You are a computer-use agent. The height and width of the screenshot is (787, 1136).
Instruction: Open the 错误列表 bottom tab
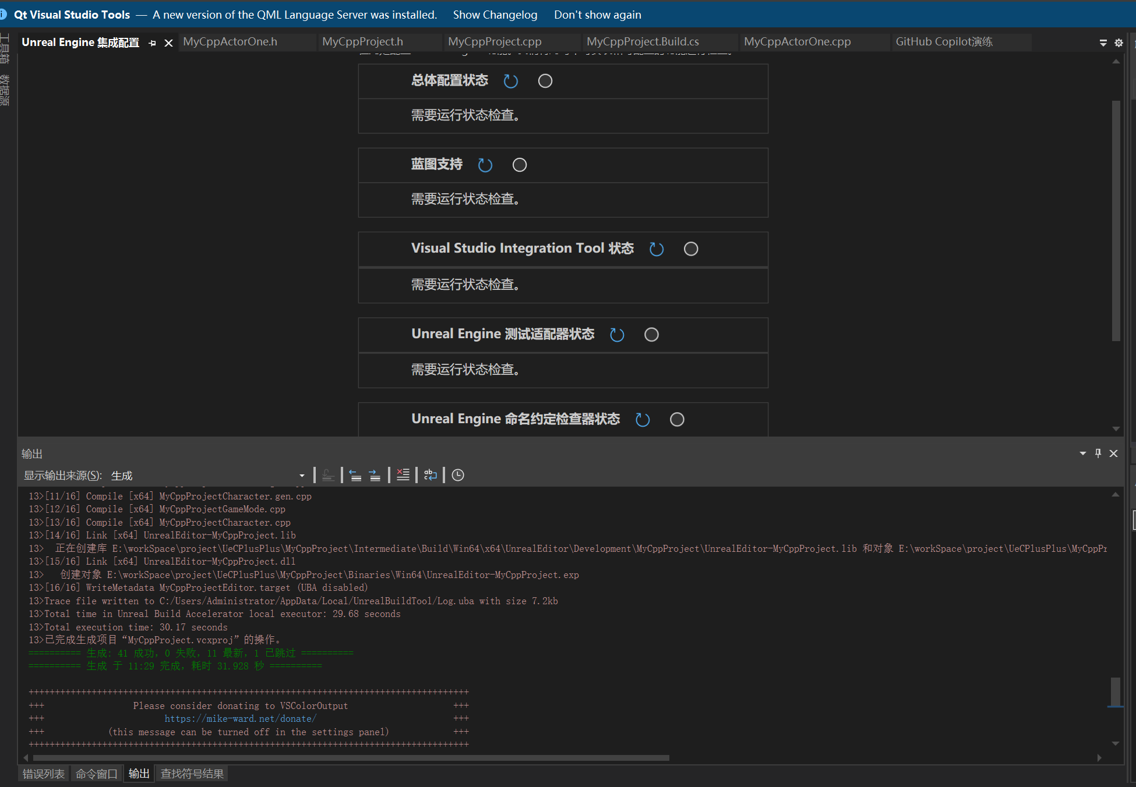pyautogui.click(x=44, y=774)
